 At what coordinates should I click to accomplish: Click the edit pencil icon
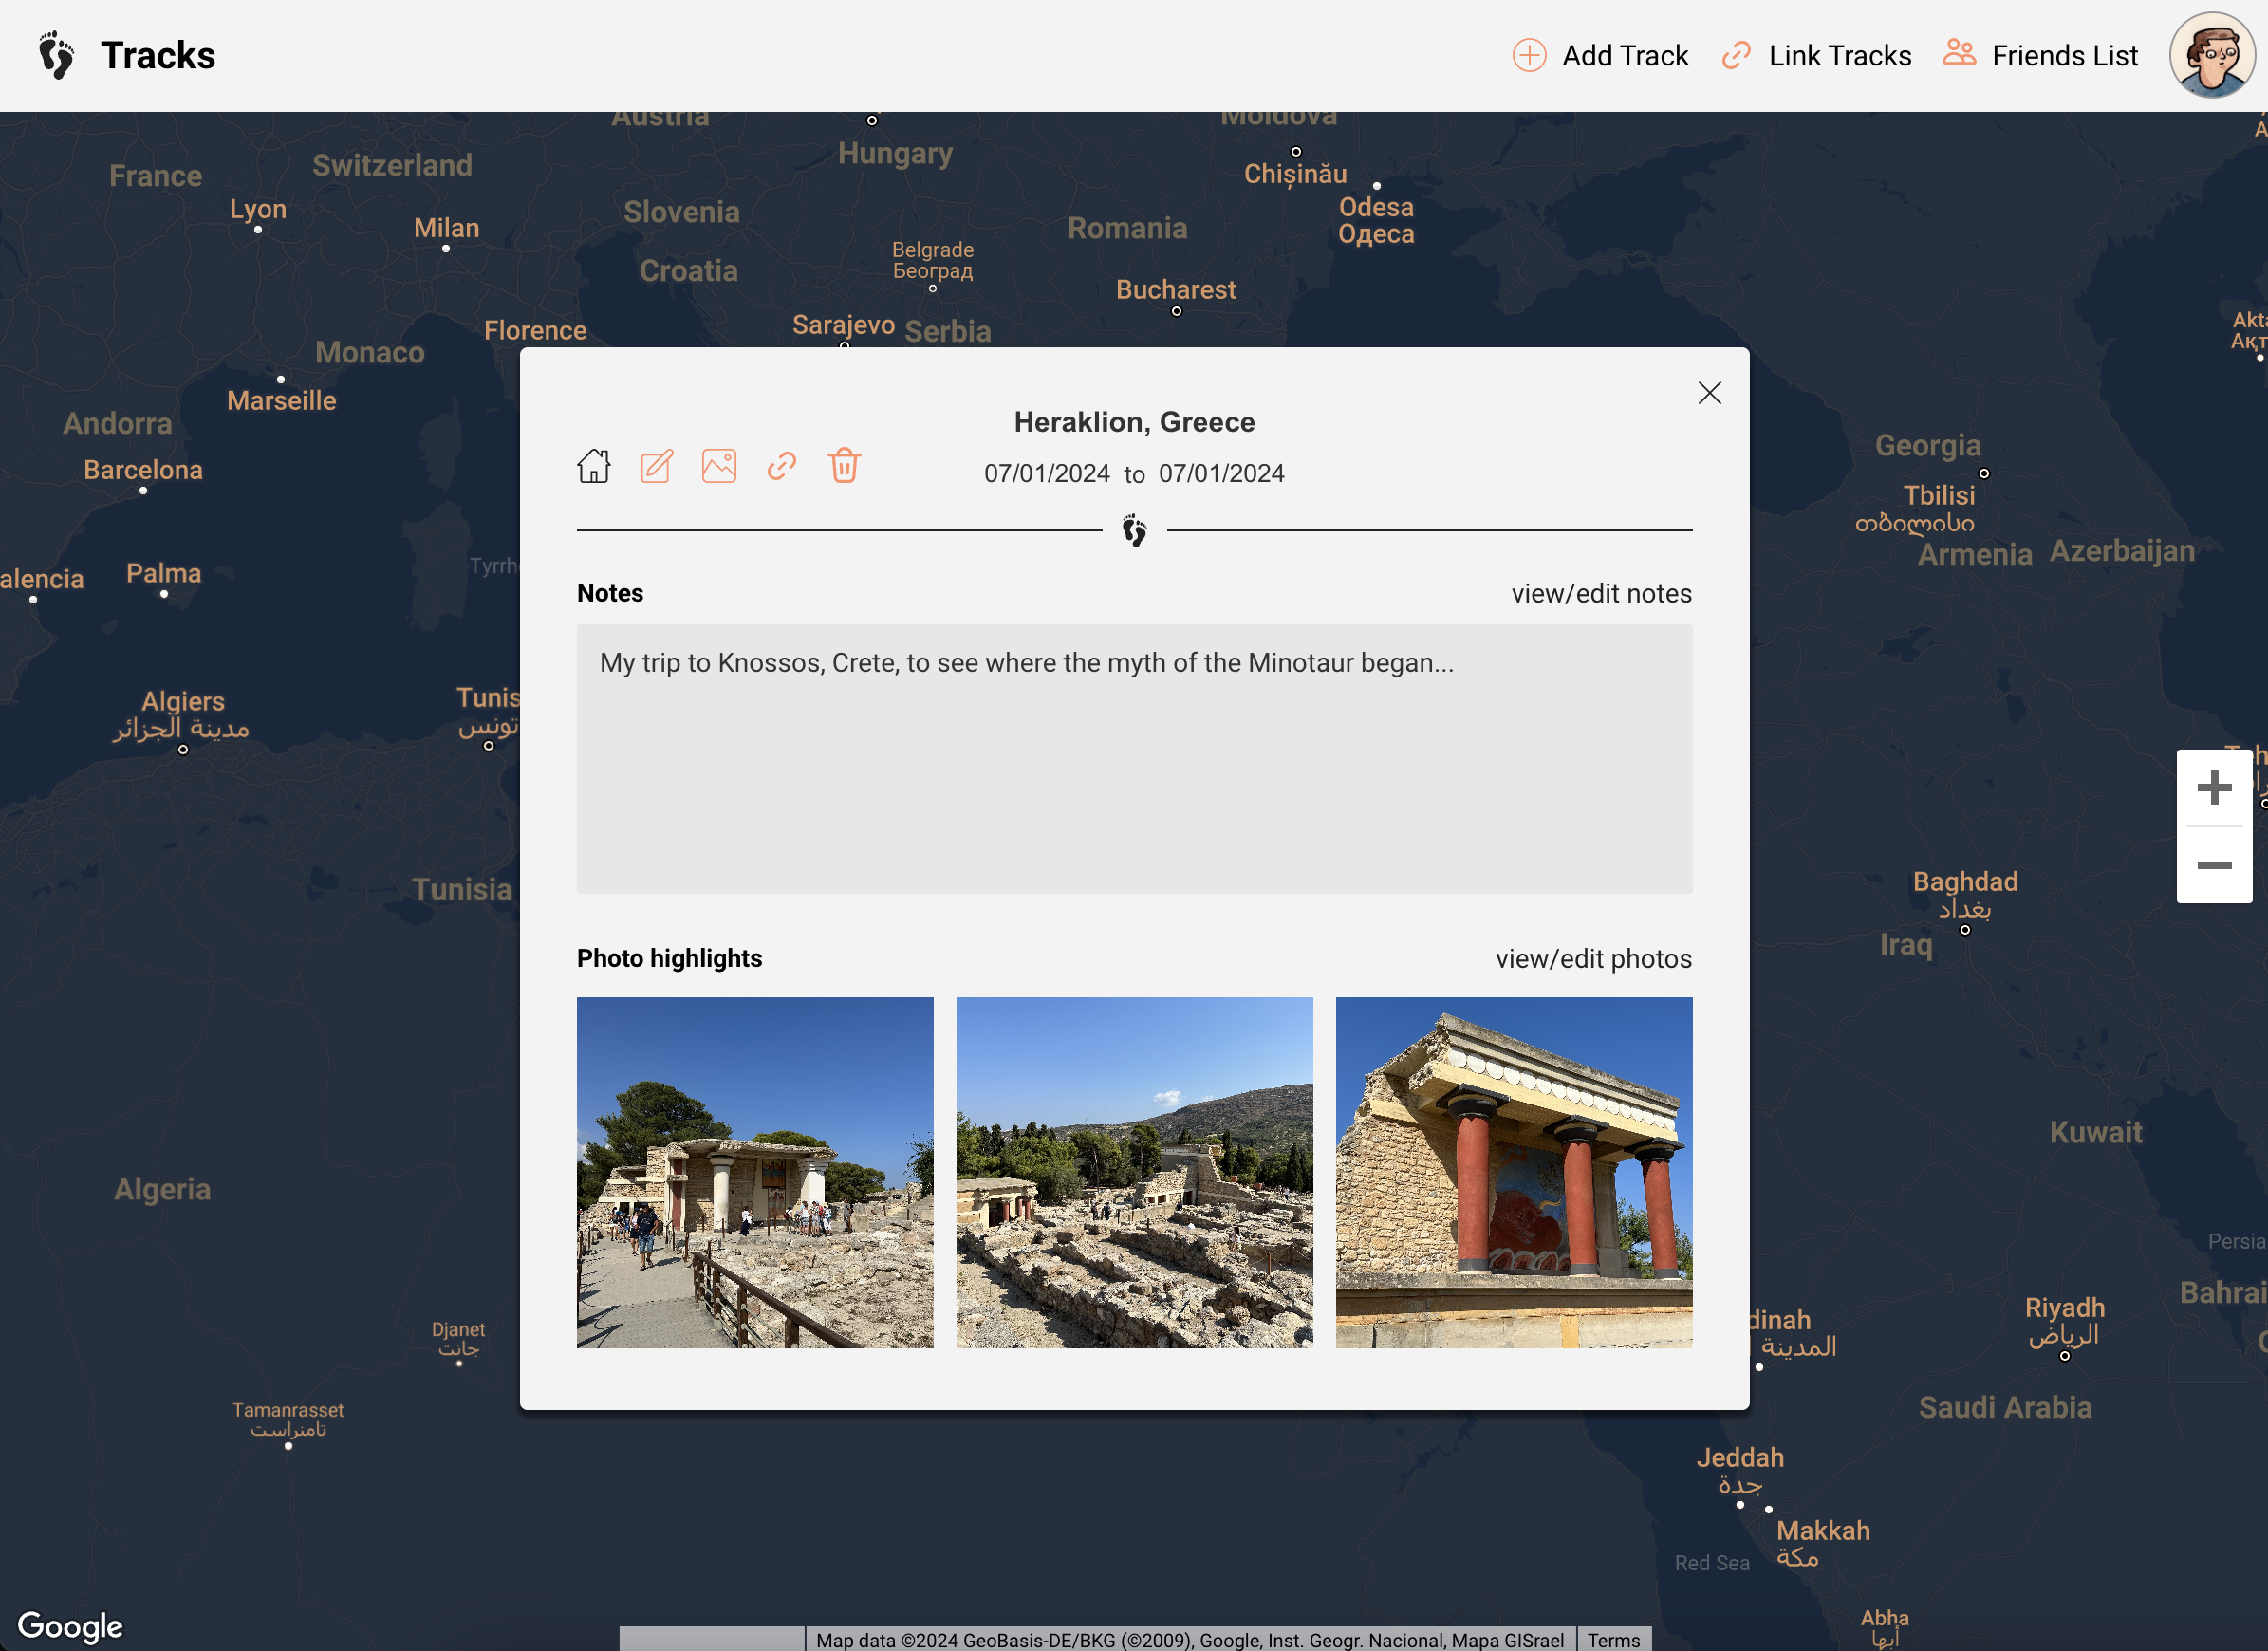click(x=656, y=466)
